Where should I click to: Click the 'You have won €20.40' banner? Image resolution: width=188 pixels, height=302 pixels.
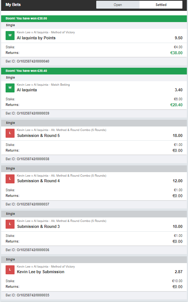tap(94, 71)
